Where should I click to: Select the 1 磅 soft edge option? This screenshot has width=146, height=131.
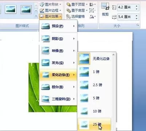[95, 72]
